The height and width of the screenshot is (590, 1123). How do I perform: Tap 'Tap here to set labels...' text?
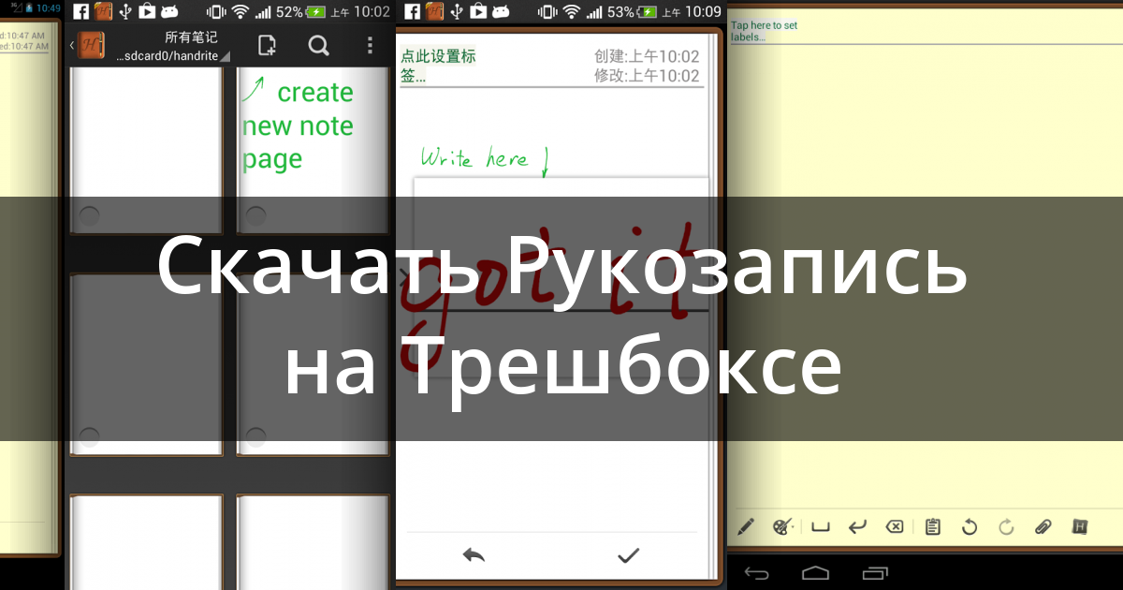coord(765,31)
